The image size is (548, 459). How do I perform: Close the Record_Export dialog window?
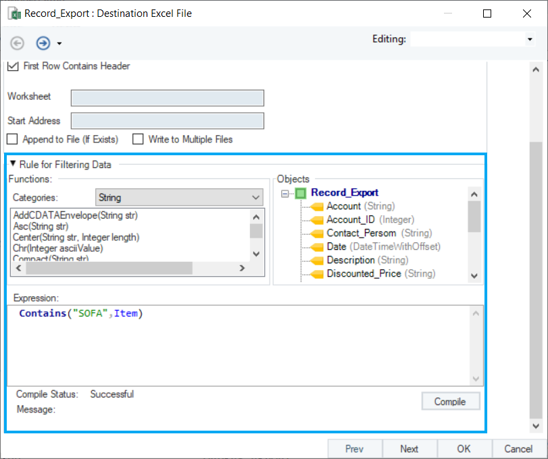[527, 13]
